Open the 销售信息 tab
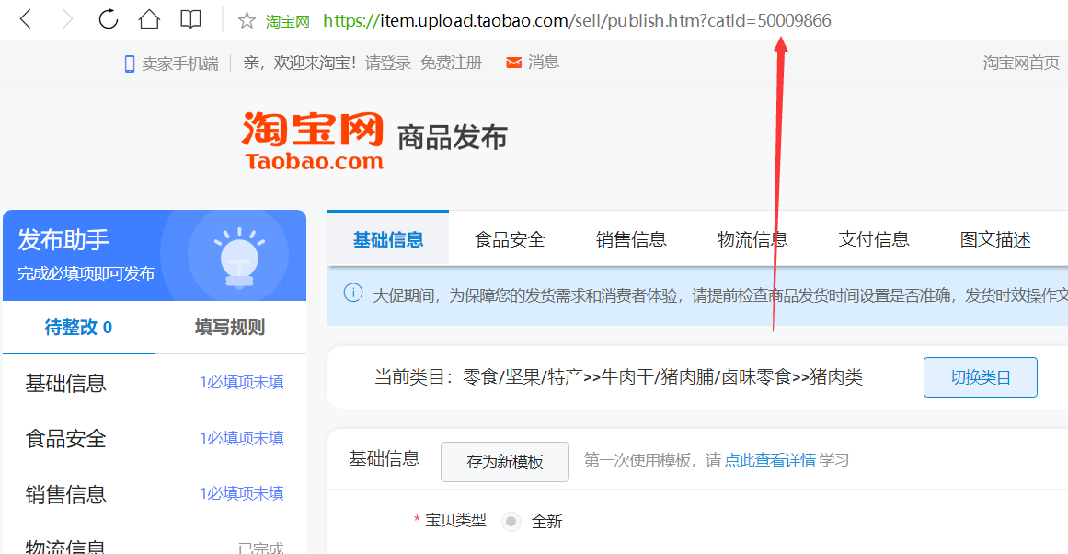This screenshot has width=1068, height=554. [x=631, y=239]
